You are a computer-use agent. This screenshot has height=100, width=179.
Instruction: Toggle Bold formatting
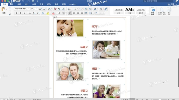pos(16,13)
